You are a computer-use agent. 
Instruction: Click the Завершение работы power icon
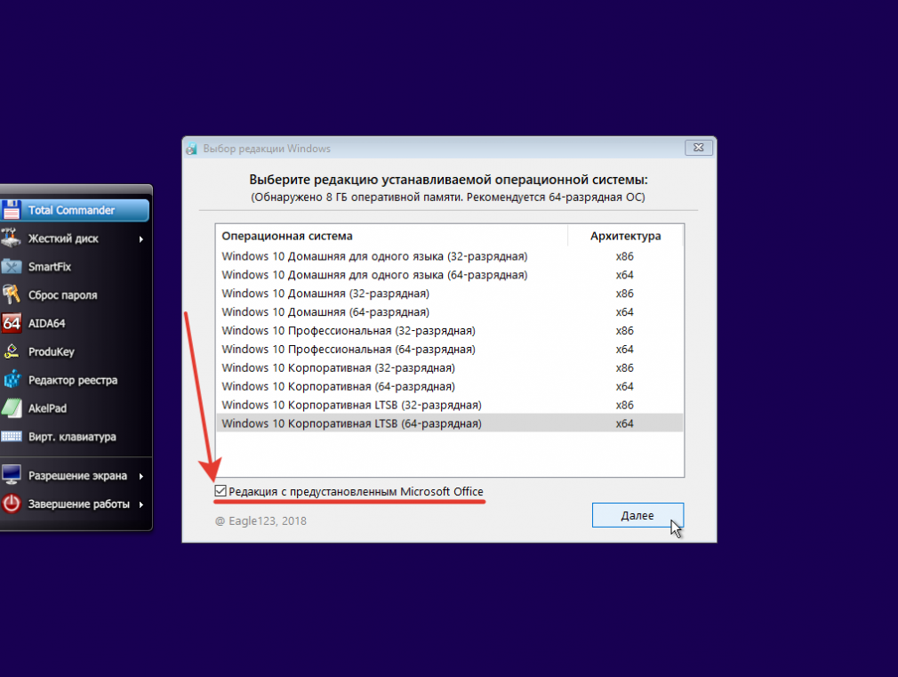[11, 504]
